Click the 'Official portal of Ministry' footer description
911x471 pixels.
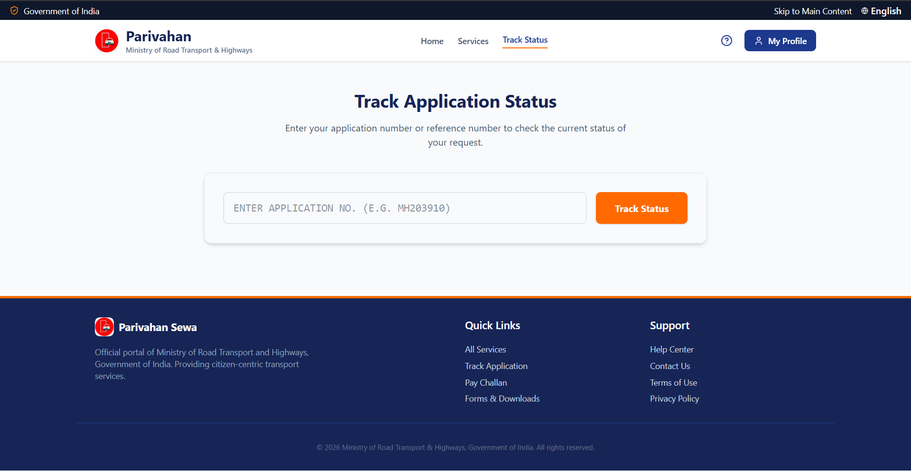(x=202, y=364)
